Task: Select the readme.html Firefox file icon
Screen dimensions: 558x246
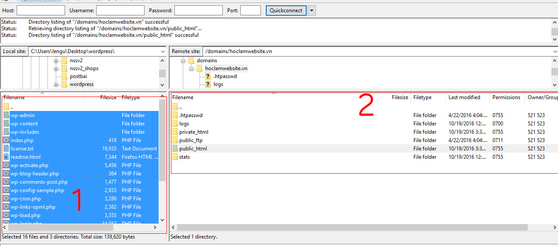Action: point(6,157)
